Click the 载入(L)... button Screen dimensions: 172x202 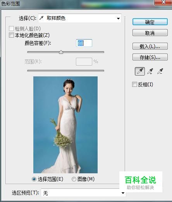tap(150, 46)
